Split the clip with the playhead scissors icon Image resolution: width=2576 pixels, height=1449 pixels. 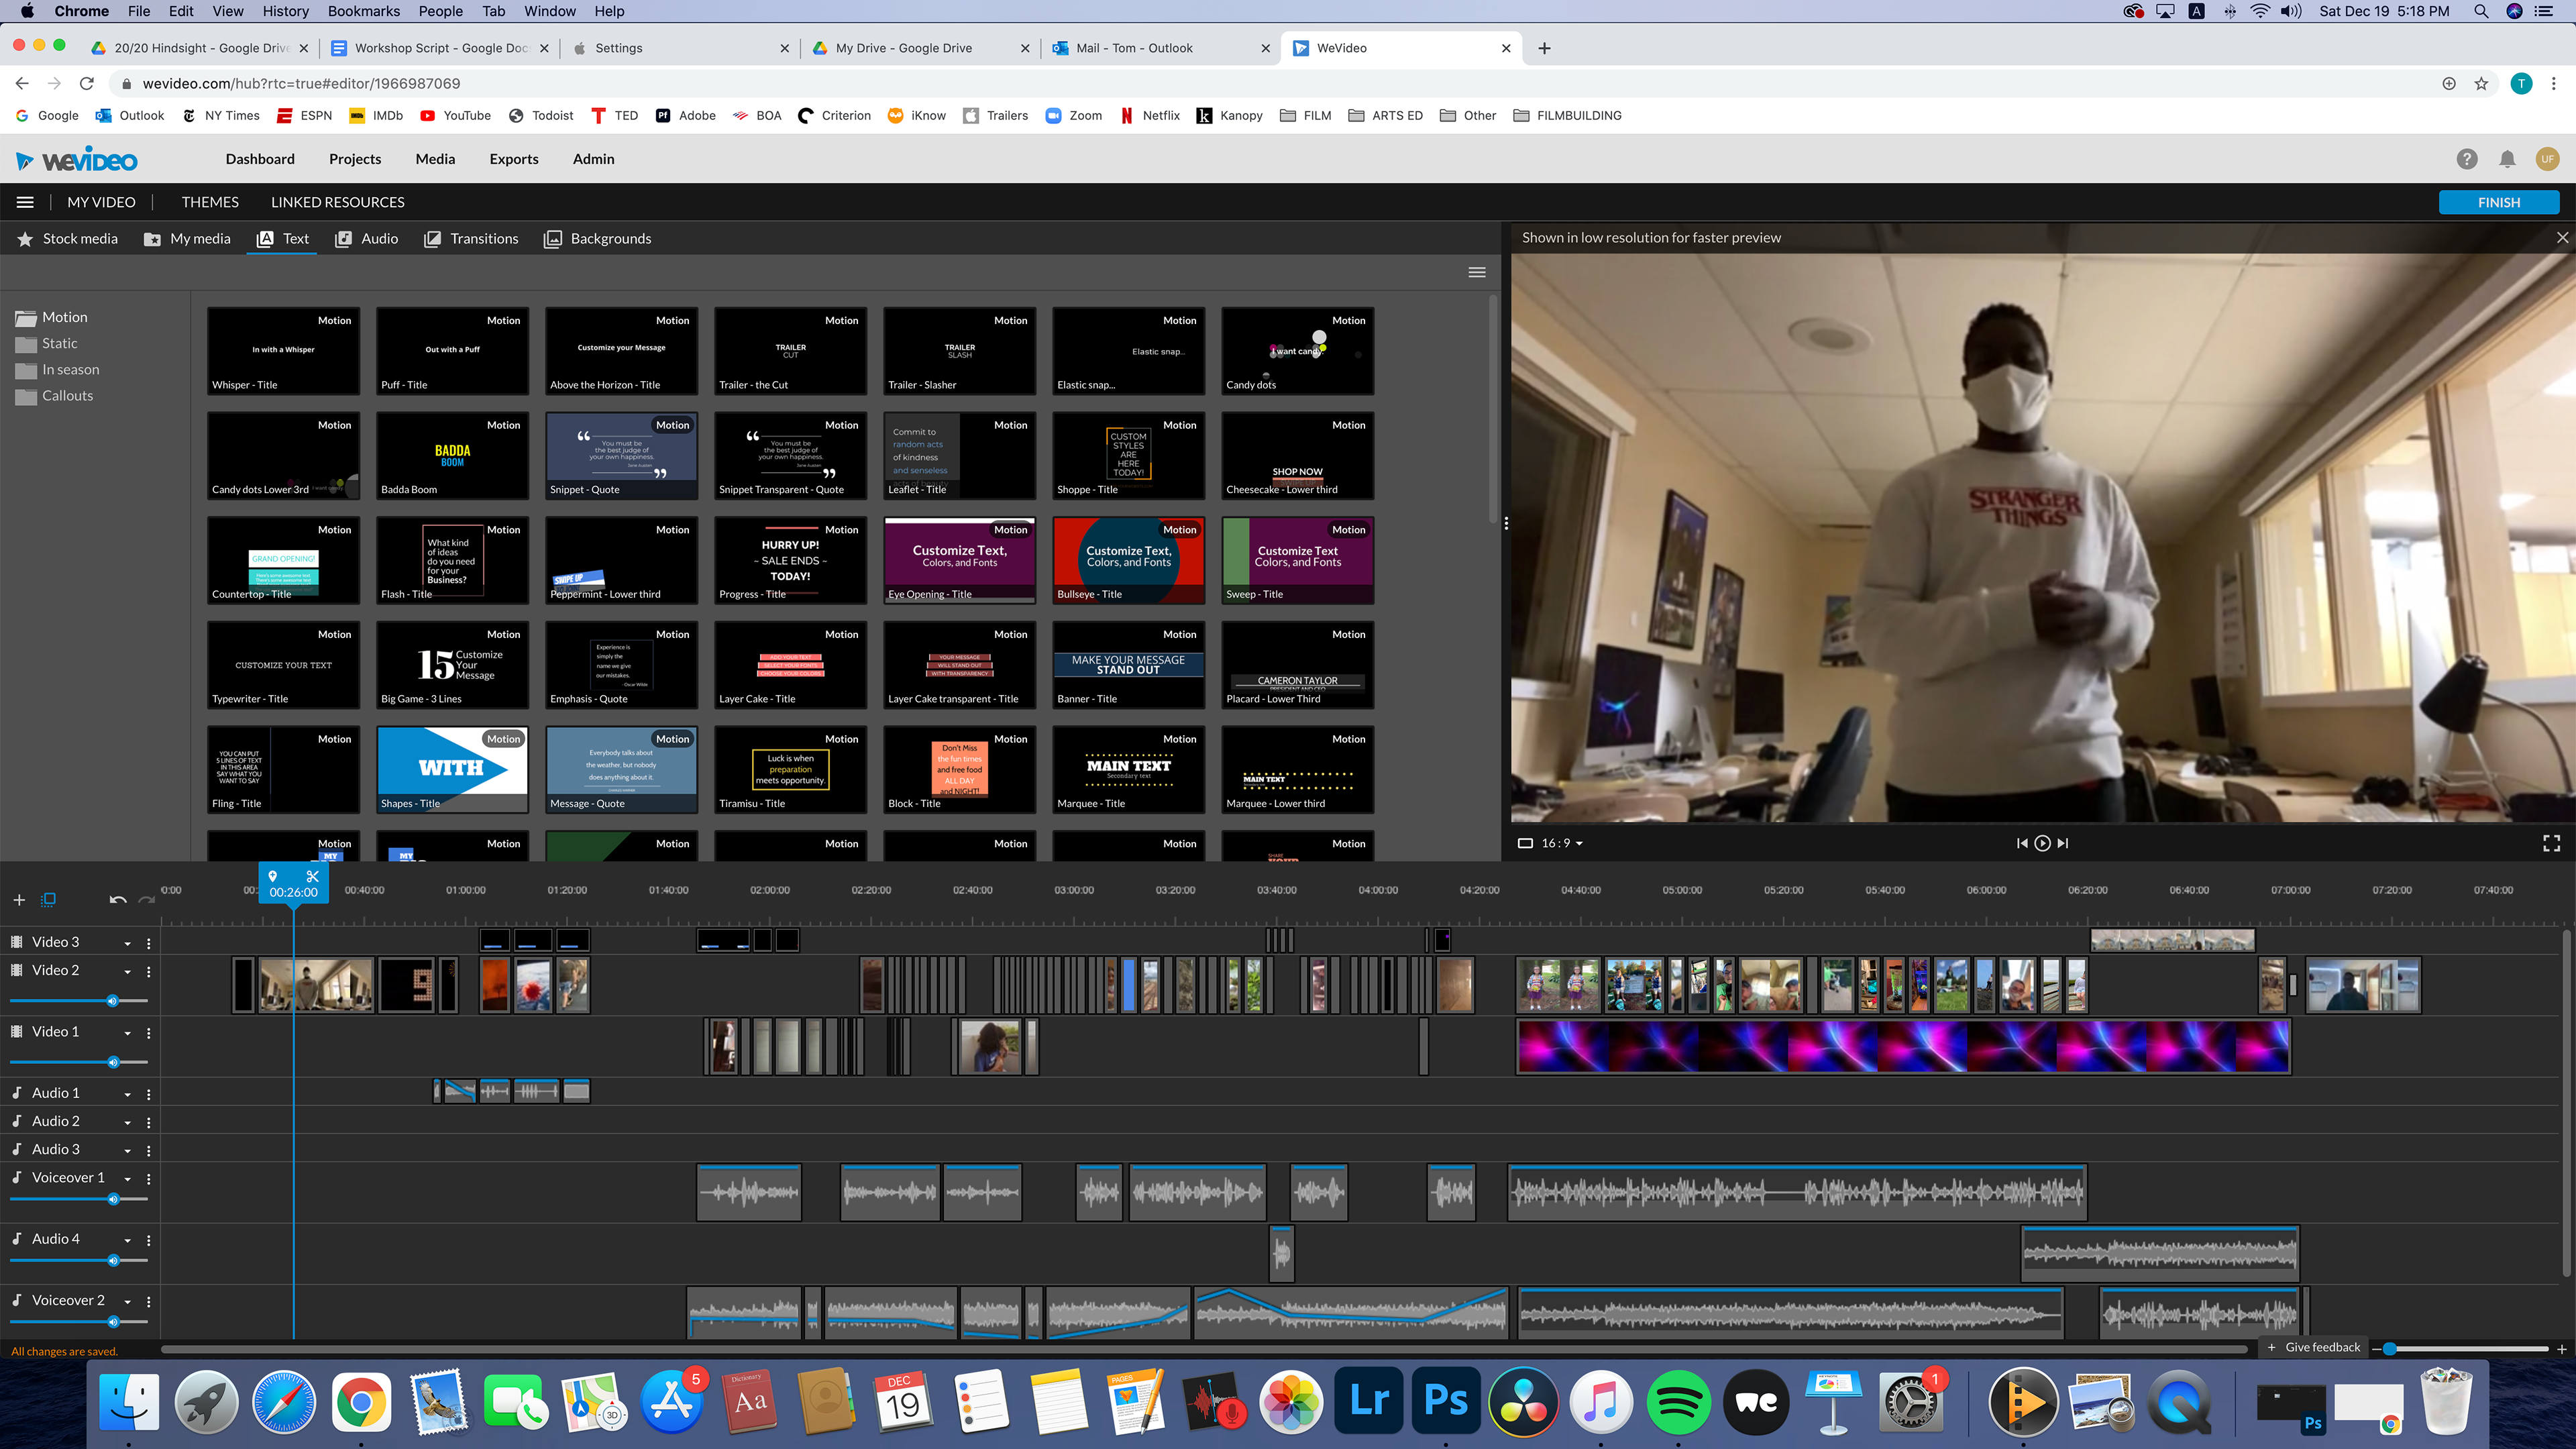point(312,876)
